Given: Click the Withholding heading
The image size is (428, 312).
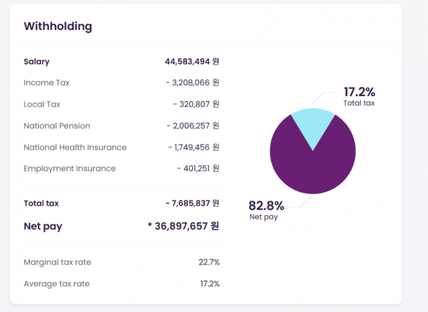Looking at the screenshot, I should [58, 27].
